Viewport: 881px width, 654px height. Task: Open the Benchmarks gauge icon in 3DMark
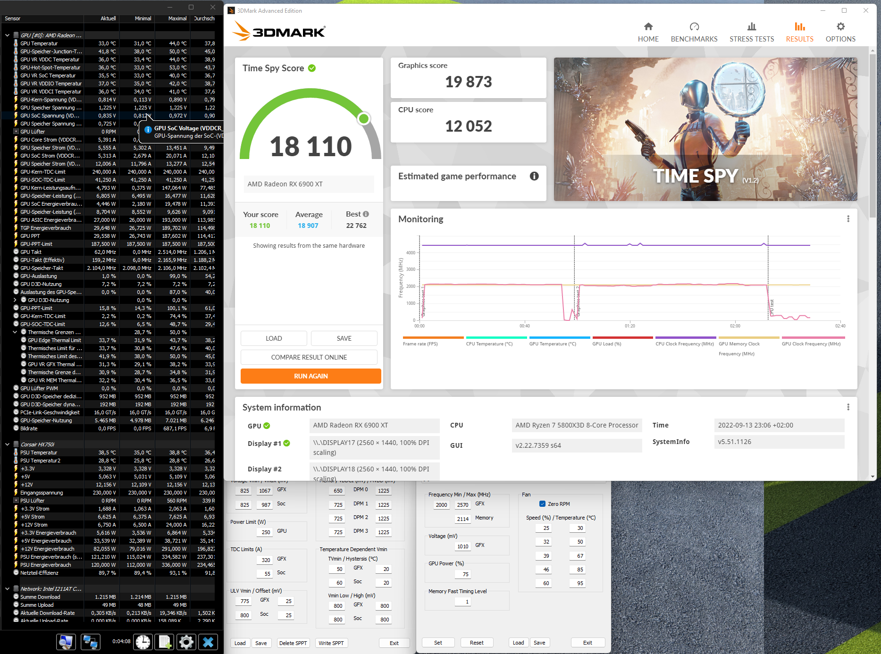694,26
